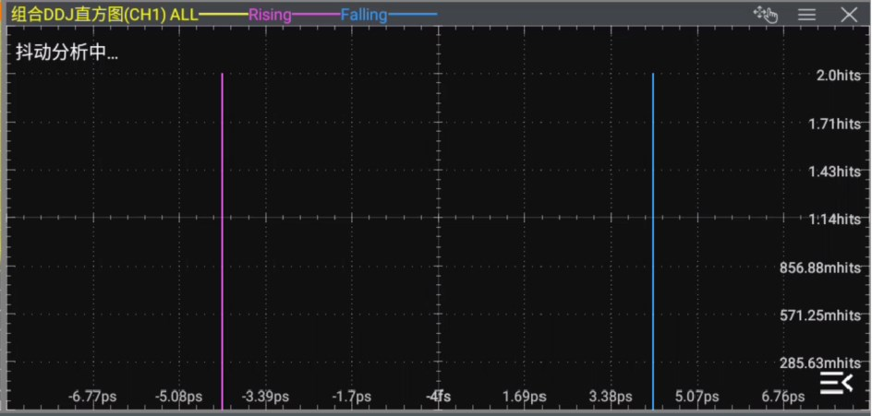The width and height of the screenshot is (872, 416).
Task: Click the blue Falling legend line
Action: 413,15
